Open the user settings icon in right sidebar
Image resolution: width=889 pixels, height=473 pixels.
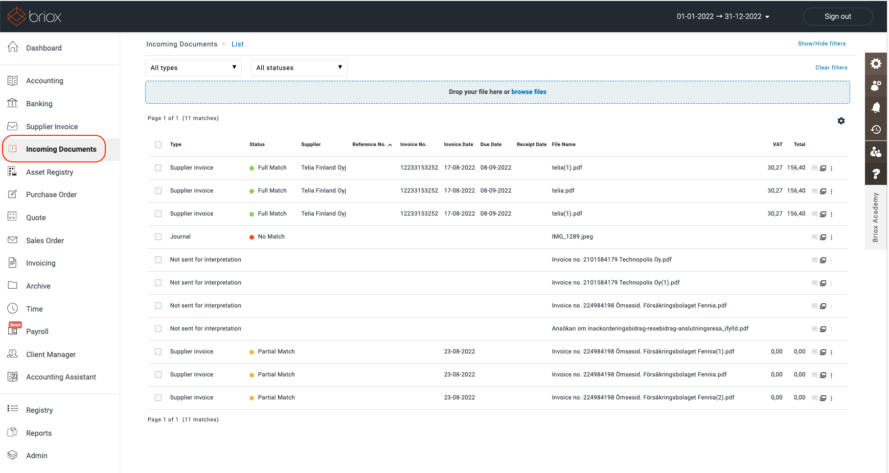[x=876, y=85]
